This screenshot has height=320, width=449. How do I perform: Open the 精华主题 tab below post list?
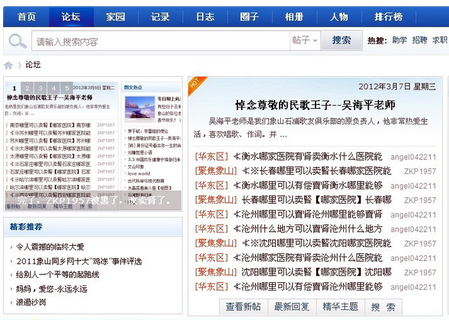pos(340,307)
